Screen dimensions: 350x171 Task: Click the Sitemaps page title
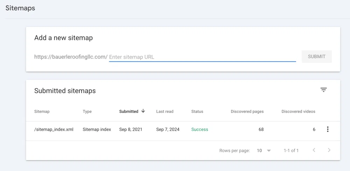coord(20,8)
